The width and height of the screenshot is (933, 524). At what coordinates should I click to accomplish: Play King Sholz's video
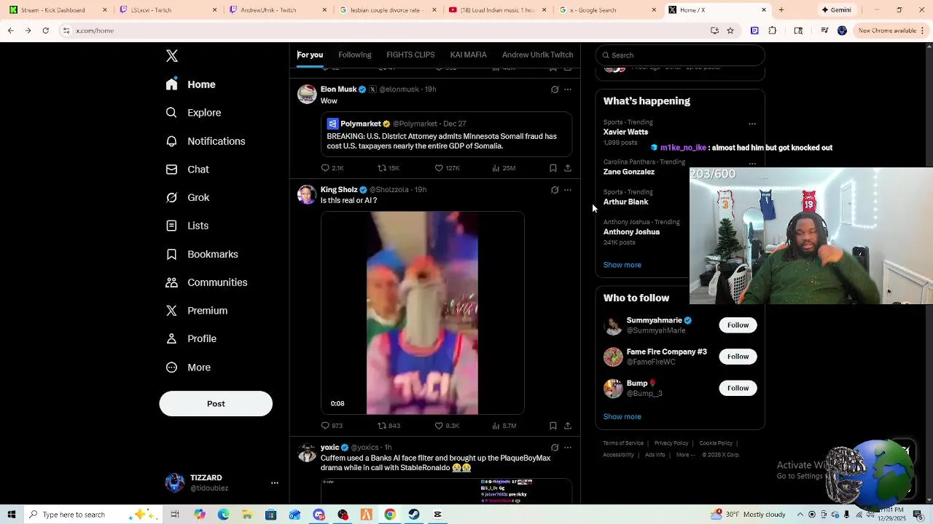[423, 313]
